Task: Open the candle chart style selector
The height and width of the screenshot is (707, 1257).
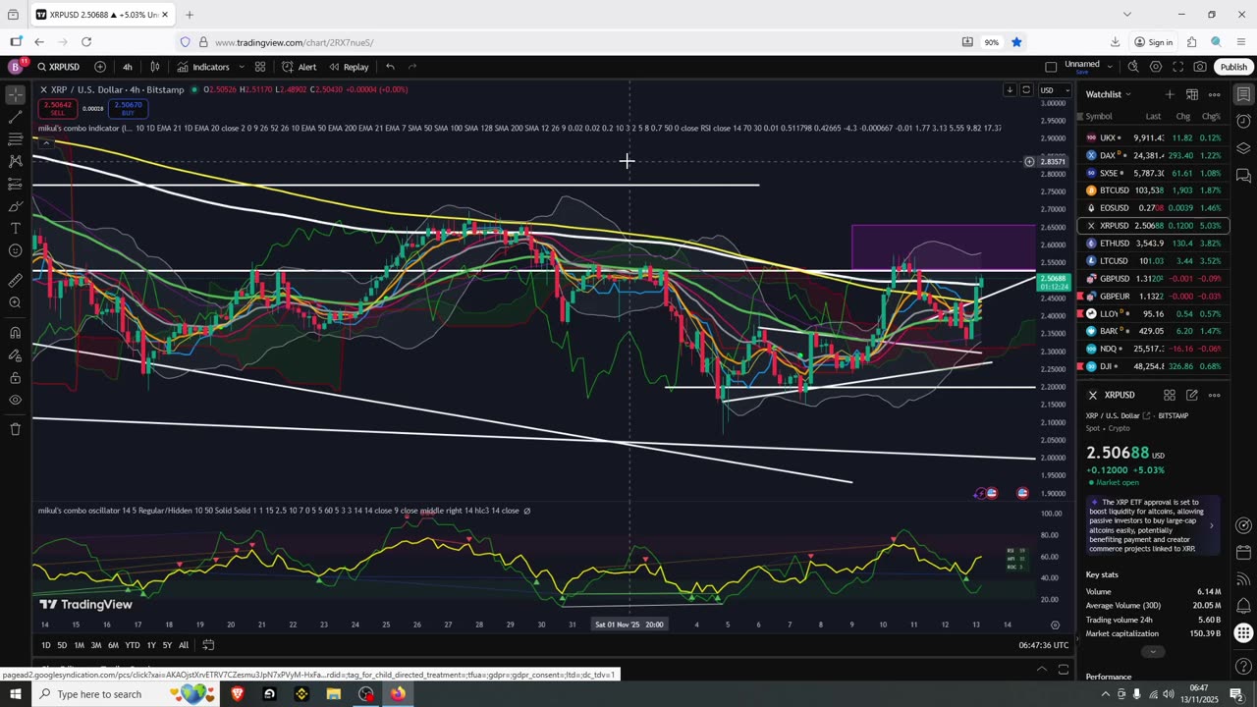Action: click(155, 67)
